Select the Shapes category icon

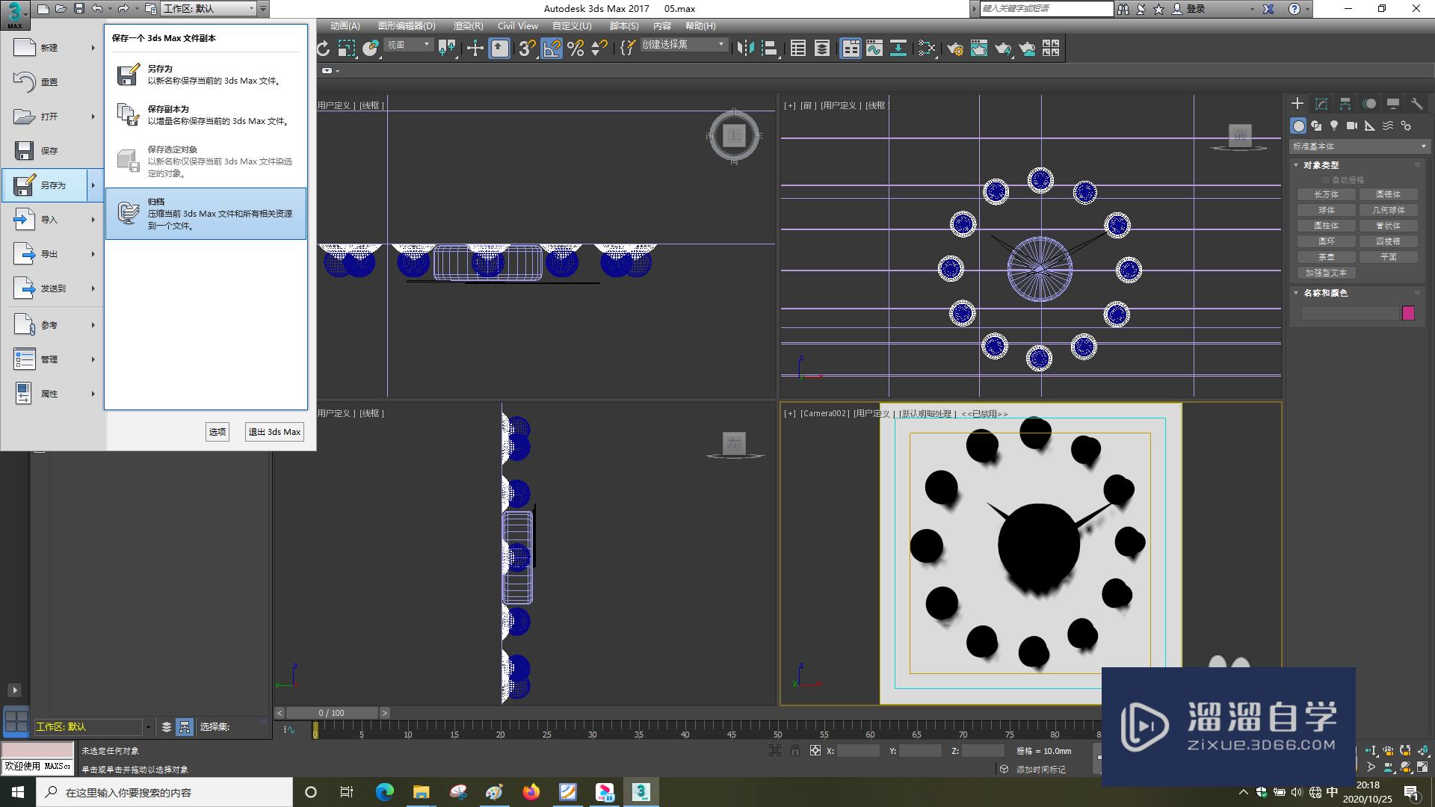[1316, 126]
